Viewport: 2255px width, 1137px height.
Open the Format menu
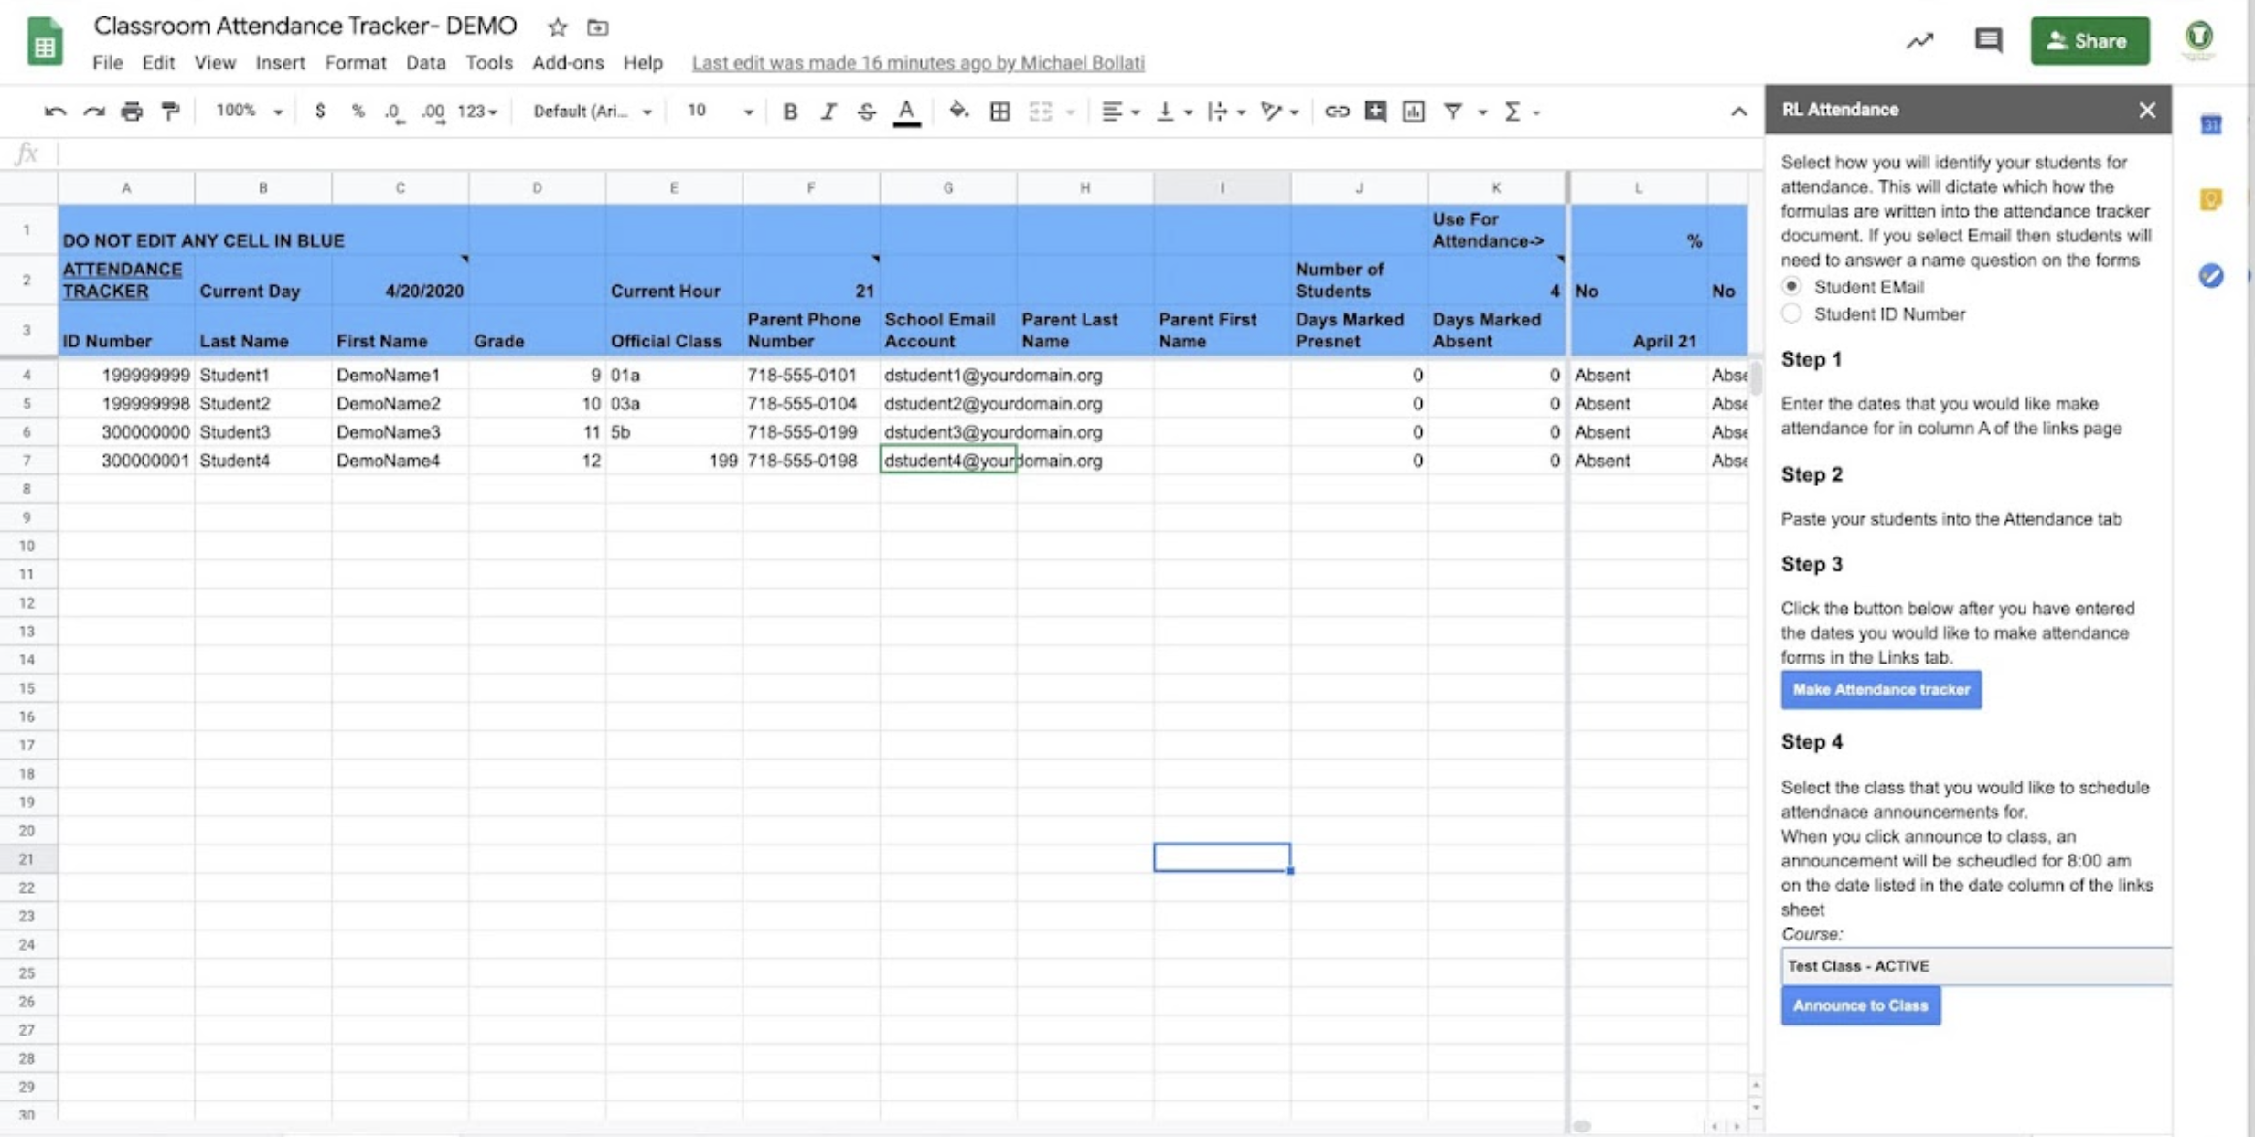(x=355, y=63)
